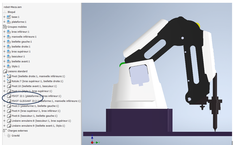Click the Pivot:10 joint icon
Image resolution: width=233 pixels, height=145 pixels.
(x=9, y=86)
